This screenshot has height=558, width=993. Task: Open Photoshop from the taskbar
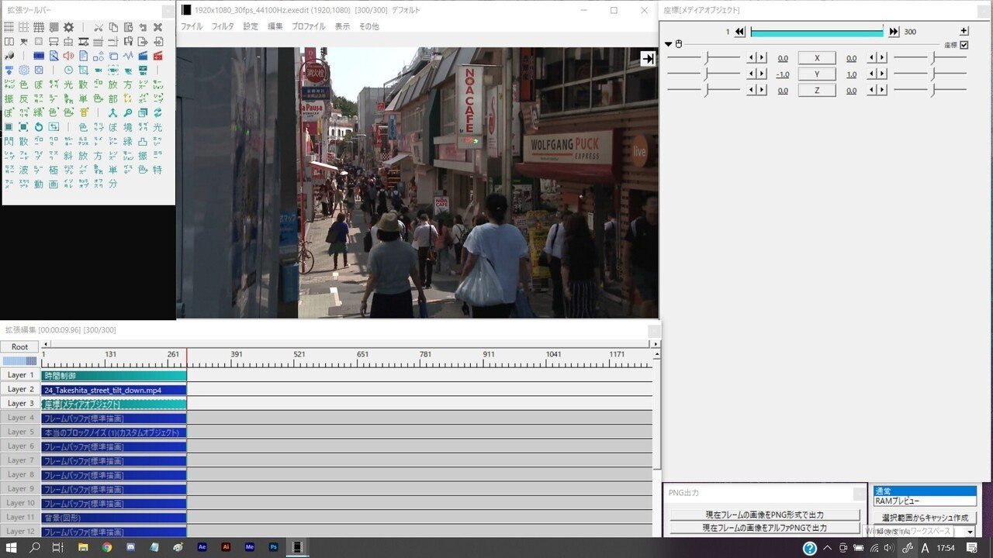pos(273,547)
